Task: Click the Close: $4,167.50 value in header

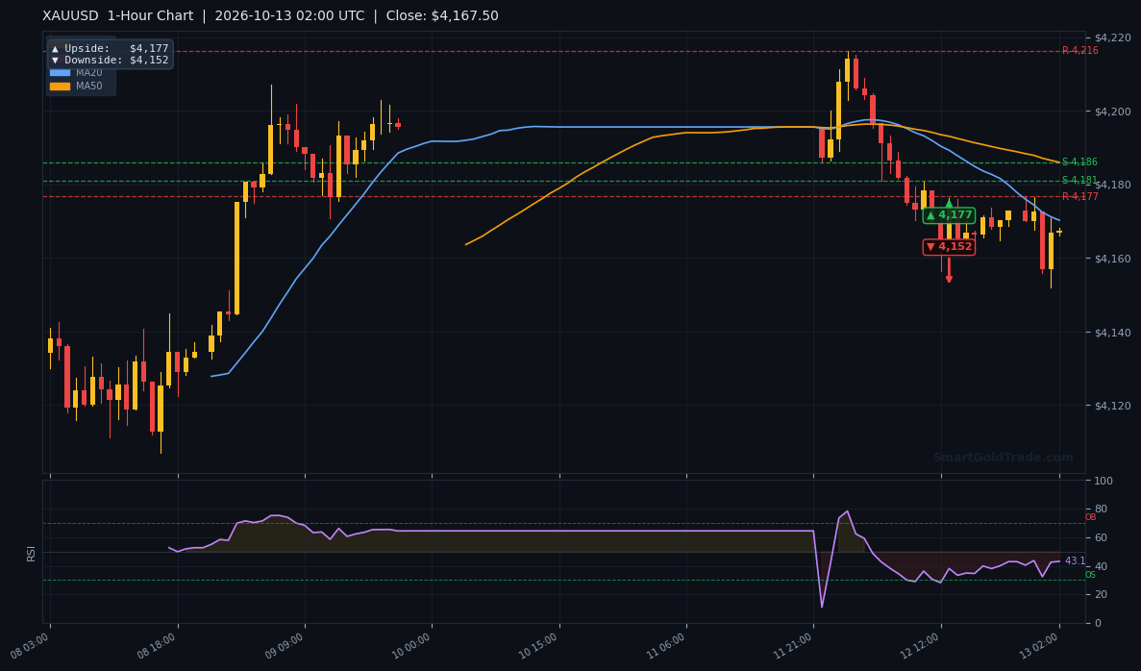Action: [442, 16]
